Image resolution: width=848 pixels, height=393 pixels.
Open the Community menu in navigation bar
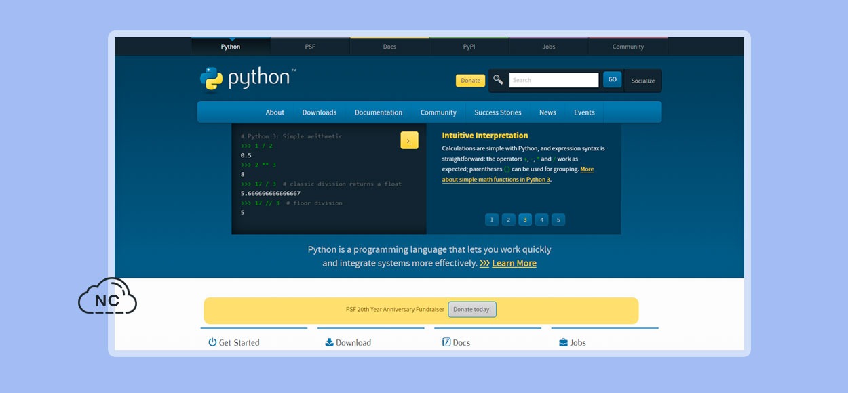click(438, 112)
